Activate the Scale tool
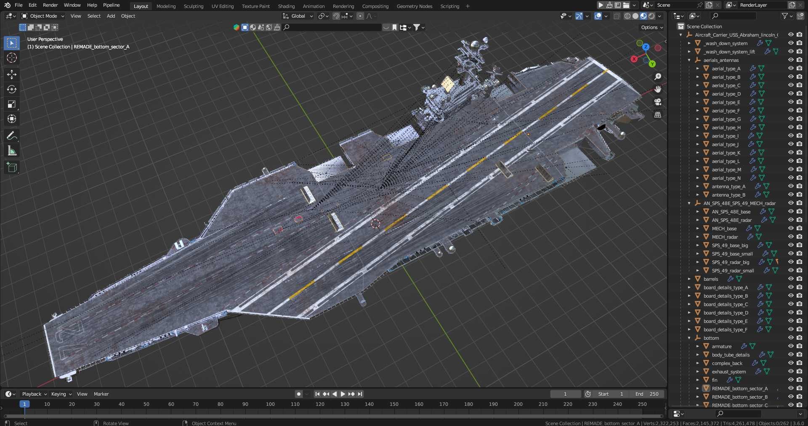 [x=12, y=104]
